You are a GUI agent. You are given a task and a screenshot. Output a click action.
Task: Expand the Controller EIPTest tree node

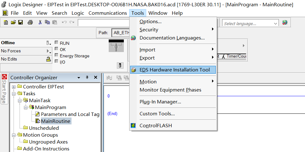click(x=14, y=87)
